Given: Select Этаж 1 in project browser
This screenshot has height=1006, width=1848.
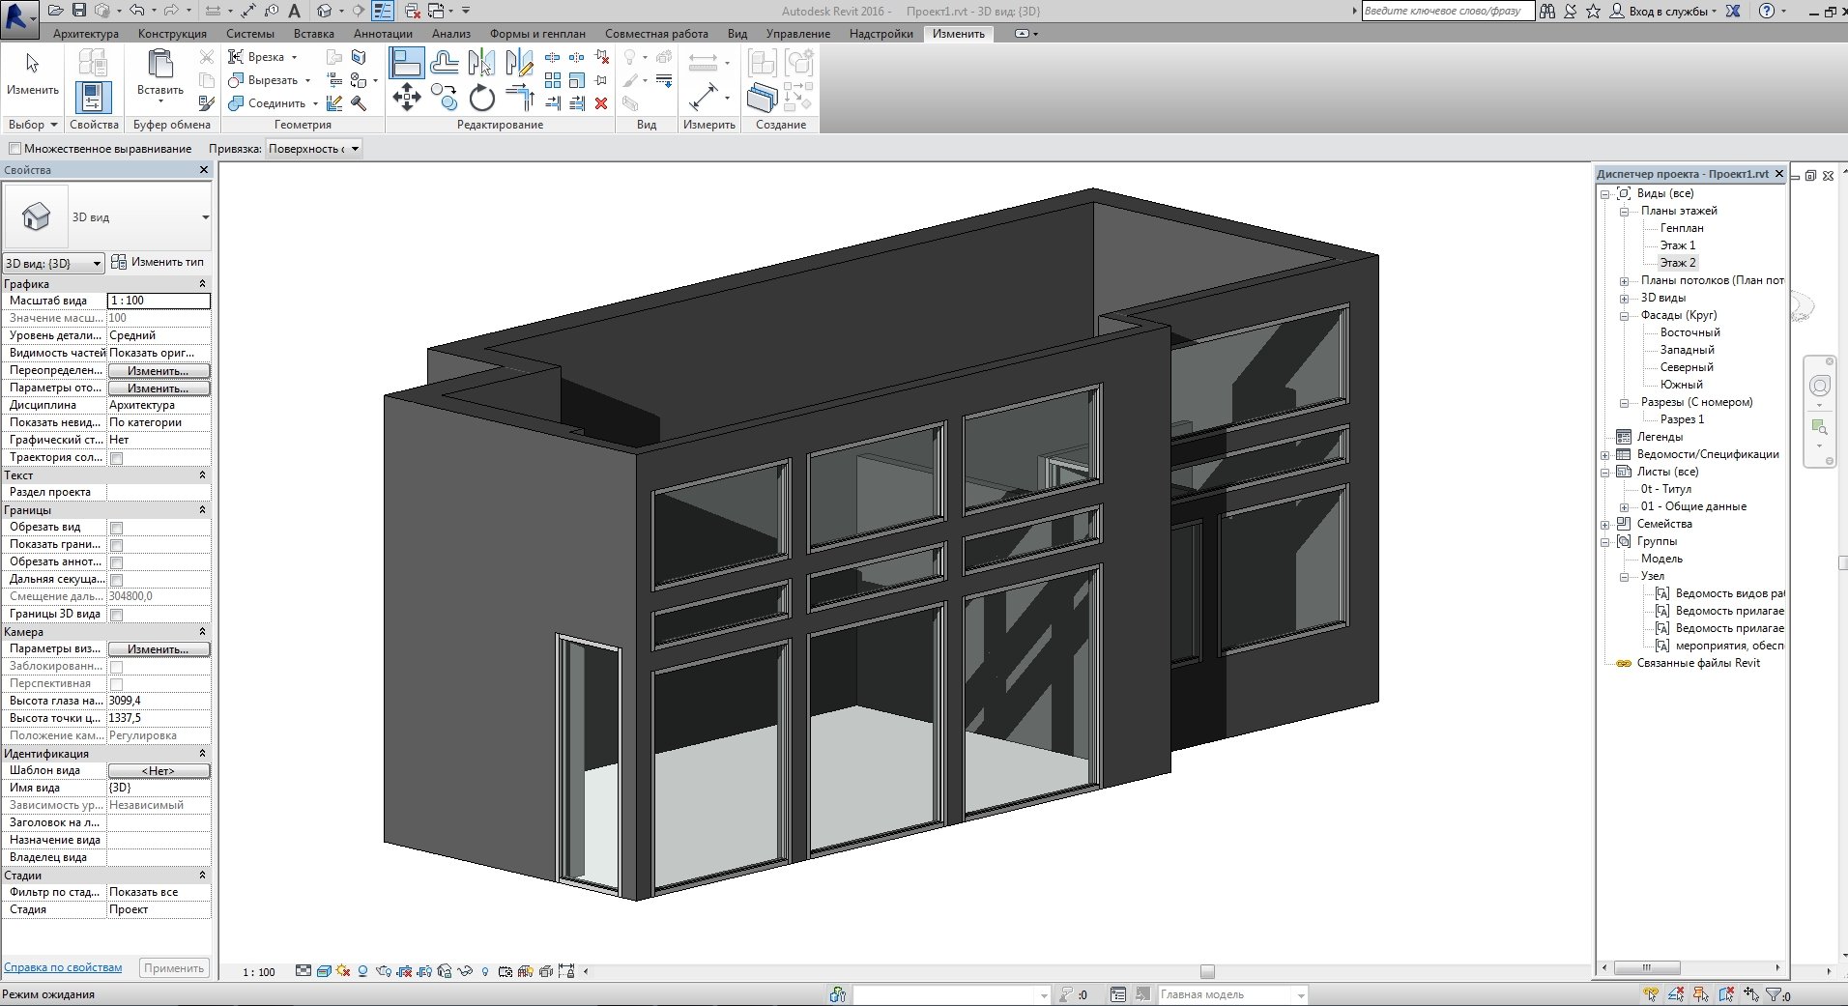Looking at the screenshot, I should click(1677, 245).
